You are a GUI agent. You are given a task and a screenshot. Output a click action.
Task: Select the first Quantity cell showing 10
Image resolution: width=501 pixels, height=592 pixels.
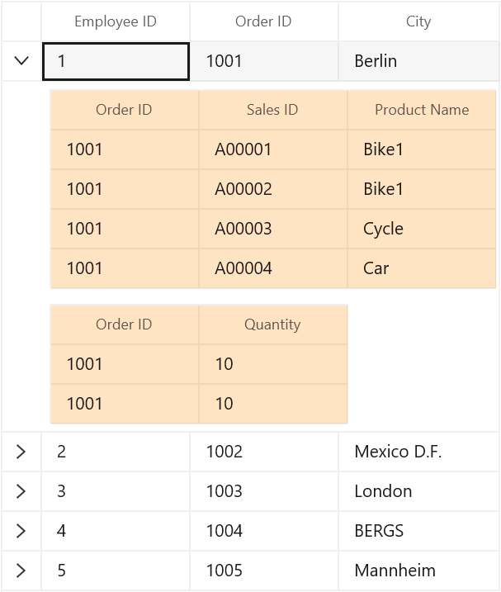272,364
